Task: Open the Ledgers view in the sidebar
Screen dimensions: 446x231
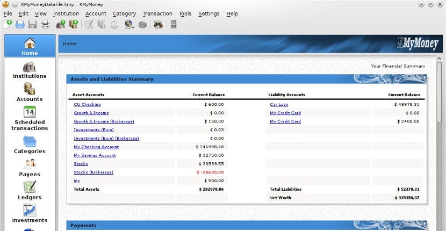Action: (x=30, y=191)
